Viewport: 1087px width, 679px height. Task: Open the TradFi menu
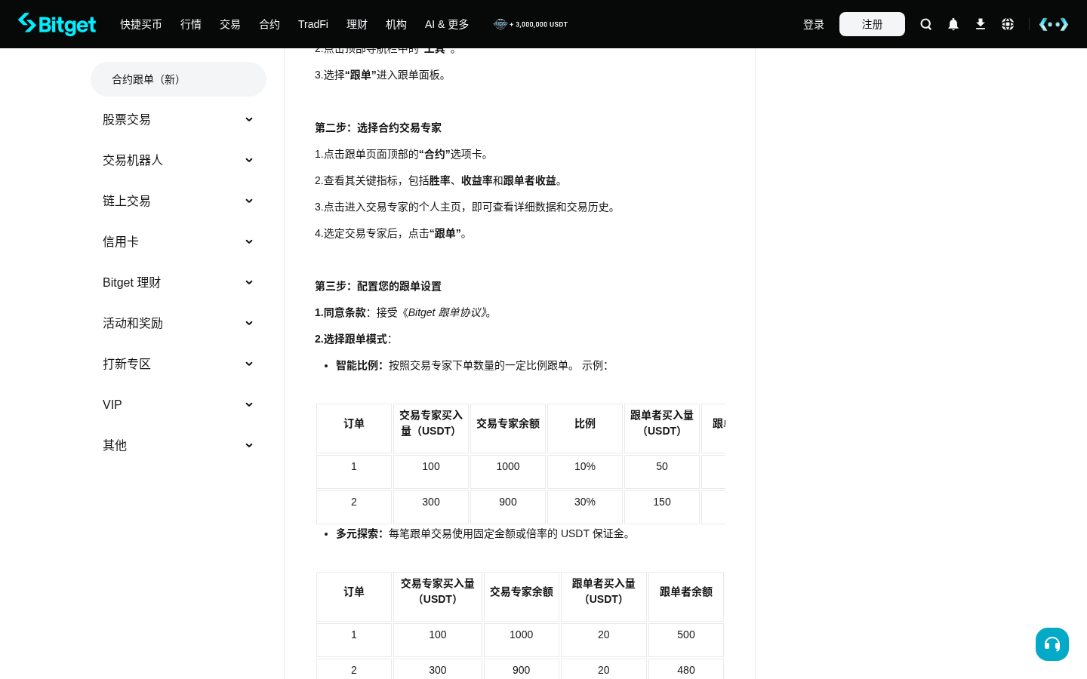[x=313, y=24]
